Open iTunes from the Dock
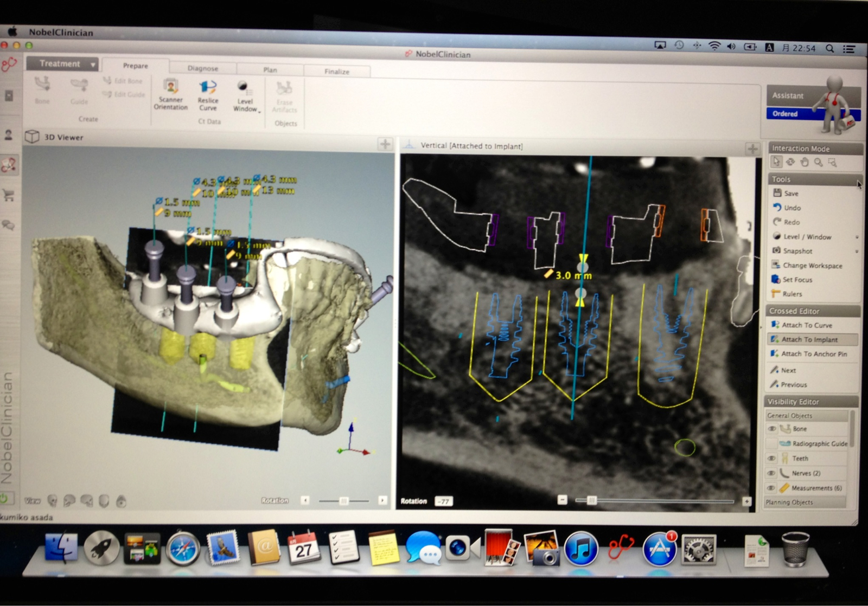Image resolution: width=868 pixels, height=606 pixels. coord(580,548)
